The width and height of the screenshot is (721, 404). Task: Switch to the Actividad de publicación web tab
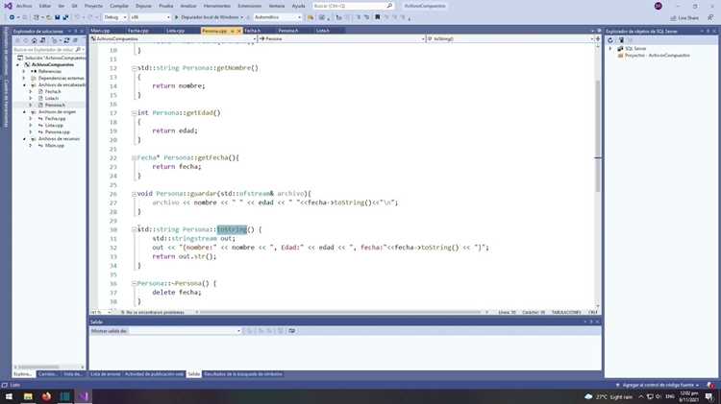(154, 374)
